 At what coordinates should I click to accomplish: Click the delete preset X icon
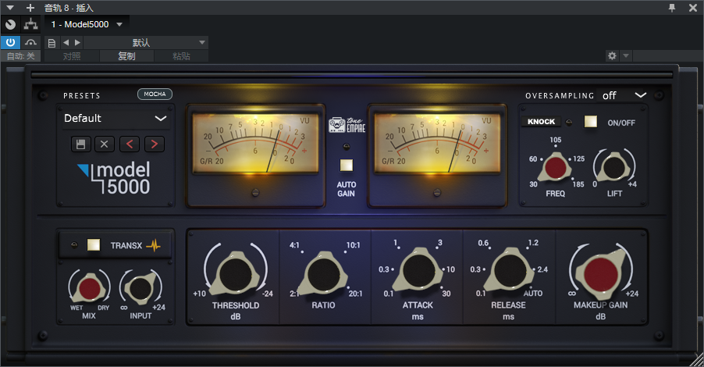pyautogui.click(x=104, y=144)
